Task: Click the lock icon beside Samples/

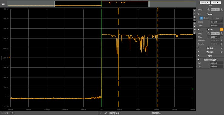Action: coord(222,41)
